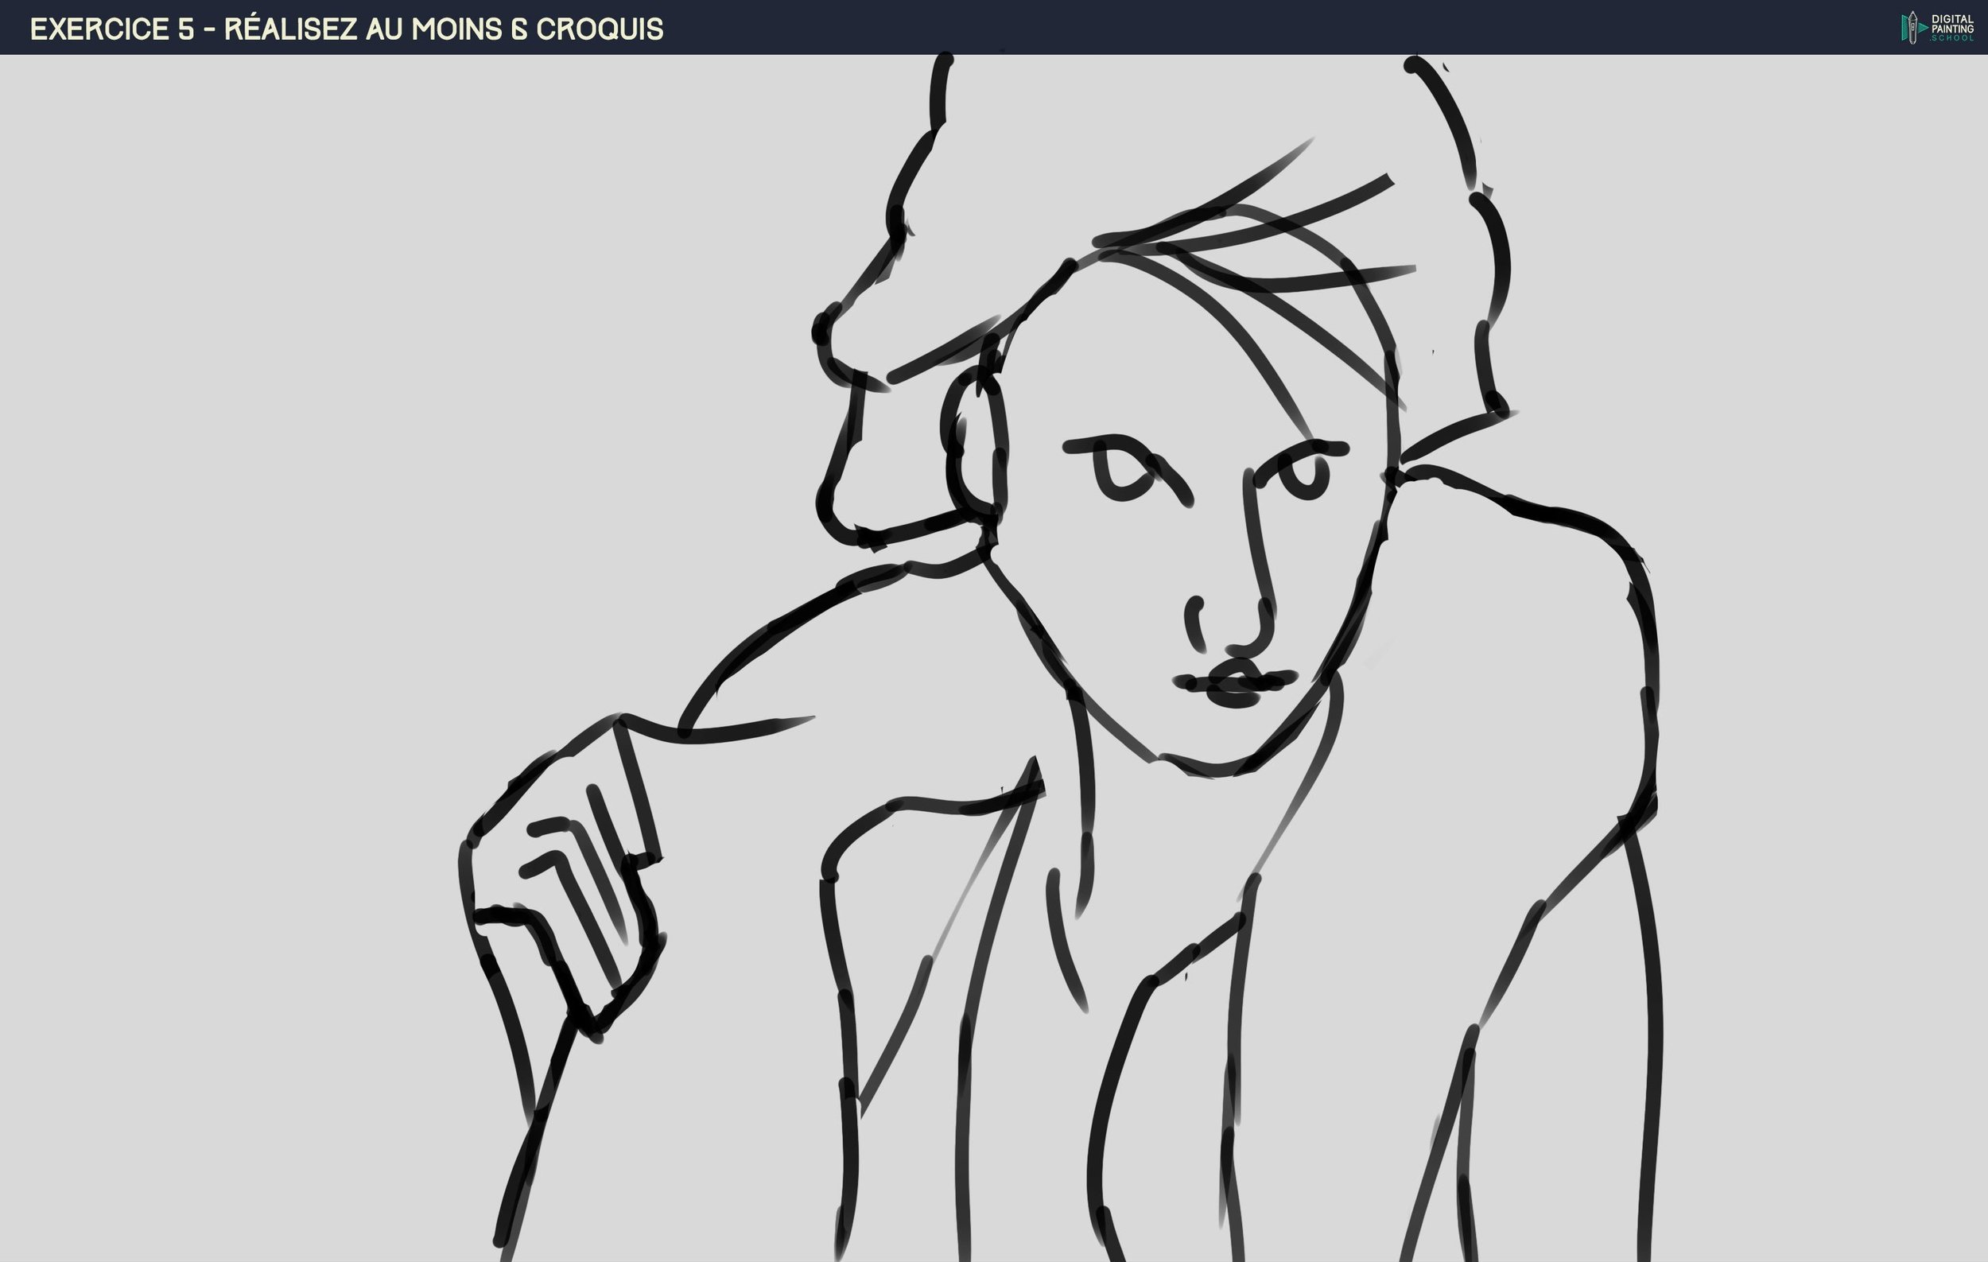The width and height of the screenshot is (1988, 1262).
Task: Click the lips of the sketched face
Action: point(1236,683)
